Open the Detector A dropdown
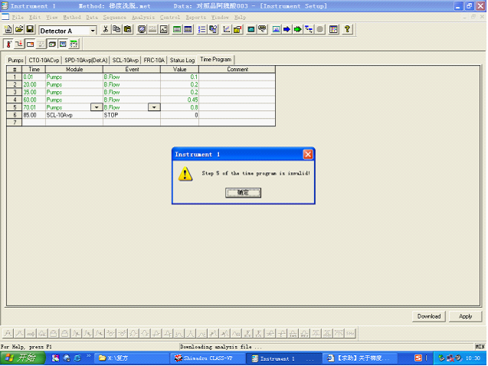This screenshot has width=488, height=366. (x=93, y=31)
